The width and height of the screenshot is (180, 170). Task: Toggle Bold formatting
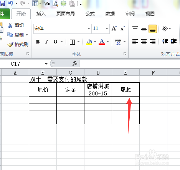point(38,42)
